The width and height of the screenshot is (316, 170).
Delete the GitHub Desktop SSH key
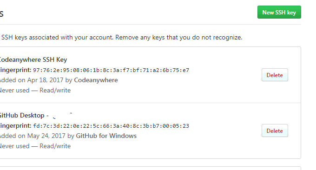(275, 131)
